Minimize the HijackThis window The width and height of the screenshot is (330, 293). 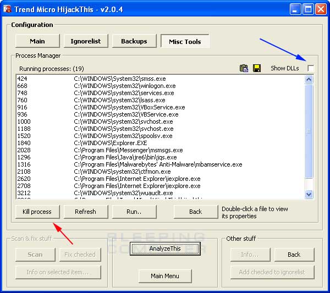pos(295,9)
